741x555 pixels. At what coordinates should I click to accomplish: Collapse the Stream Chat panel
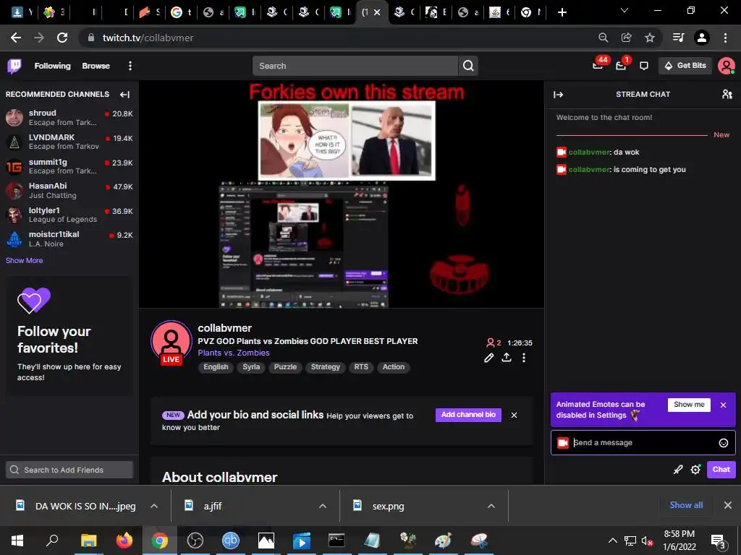(x=558, y=95)
